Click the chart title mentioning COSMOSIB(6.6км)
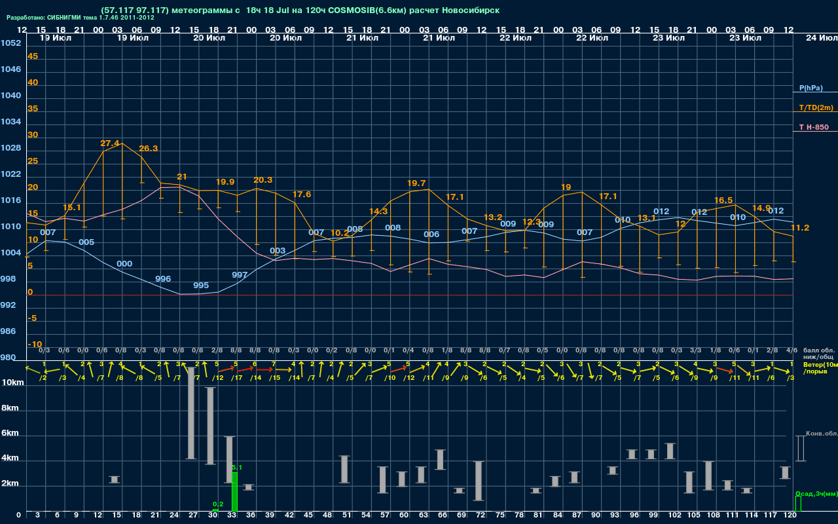This screenshot has width=838, height=524. click(301, 10)
